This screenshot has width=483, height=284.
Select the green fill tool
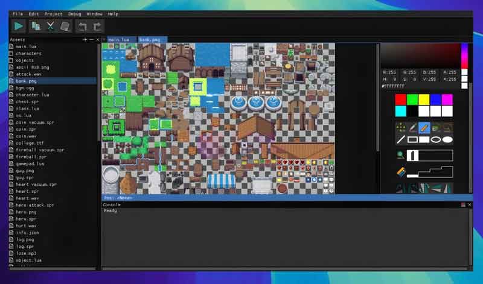pyautogui.click(x=436, y=127)
